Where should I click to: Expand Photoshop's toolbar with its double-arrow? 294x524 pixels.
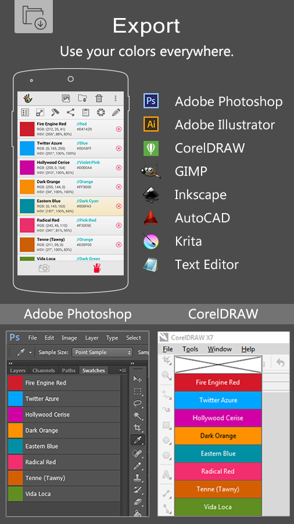point(132,363)
